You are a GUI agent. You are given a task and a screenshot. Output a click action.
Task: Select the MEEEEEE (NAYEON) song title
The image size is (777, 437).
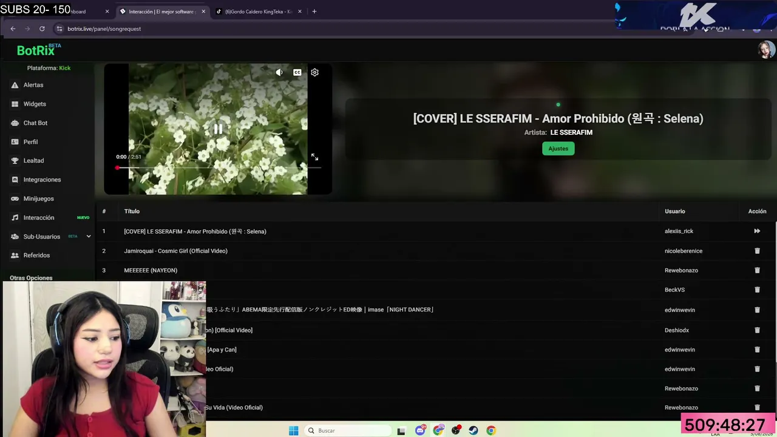(151, 270)
